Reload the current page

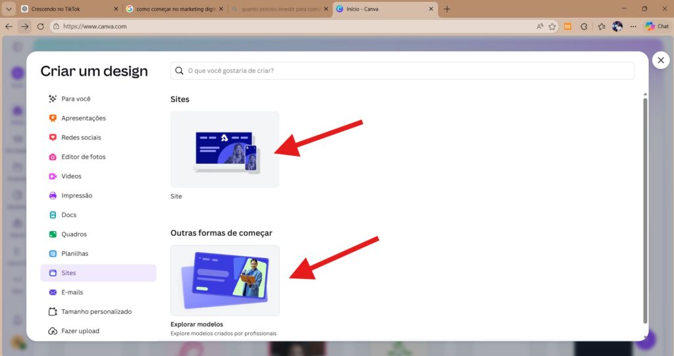40,26
